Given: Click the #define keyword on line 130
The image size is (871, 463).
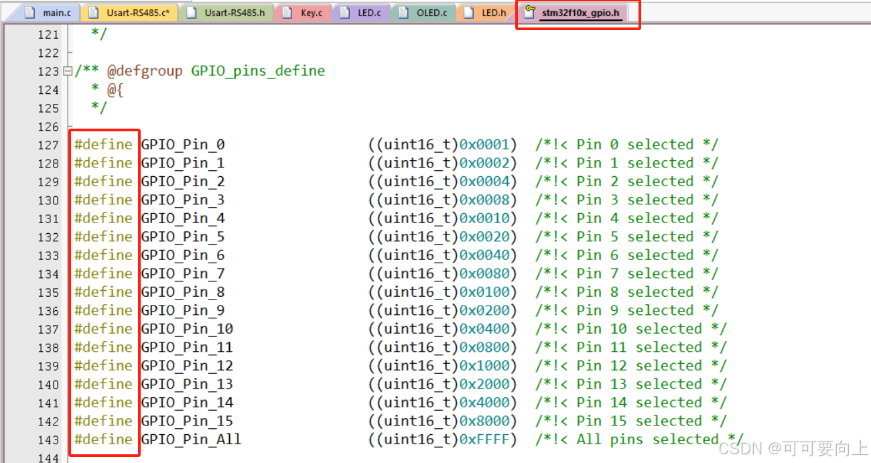Looking at the screenshot, I should coord(103,200).
